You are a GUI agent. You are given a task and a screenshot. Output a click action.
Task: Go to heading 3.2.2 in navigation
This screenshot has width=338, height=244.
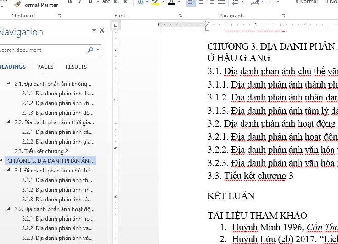(x=57, y=228)
